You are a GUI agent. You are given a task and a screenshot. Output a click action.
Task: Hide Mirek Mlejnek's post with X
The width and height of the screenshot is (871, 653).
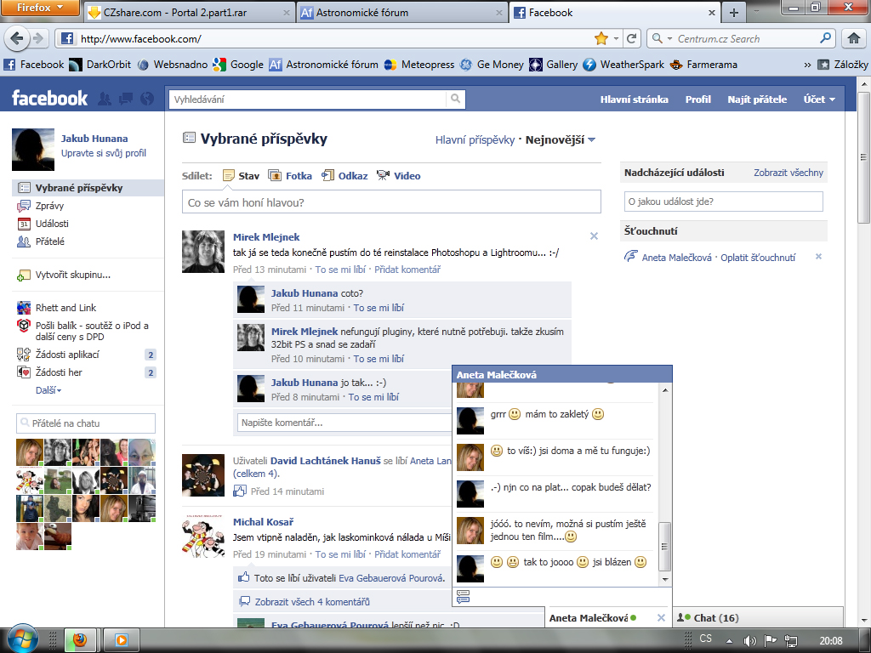click(594, 236)
